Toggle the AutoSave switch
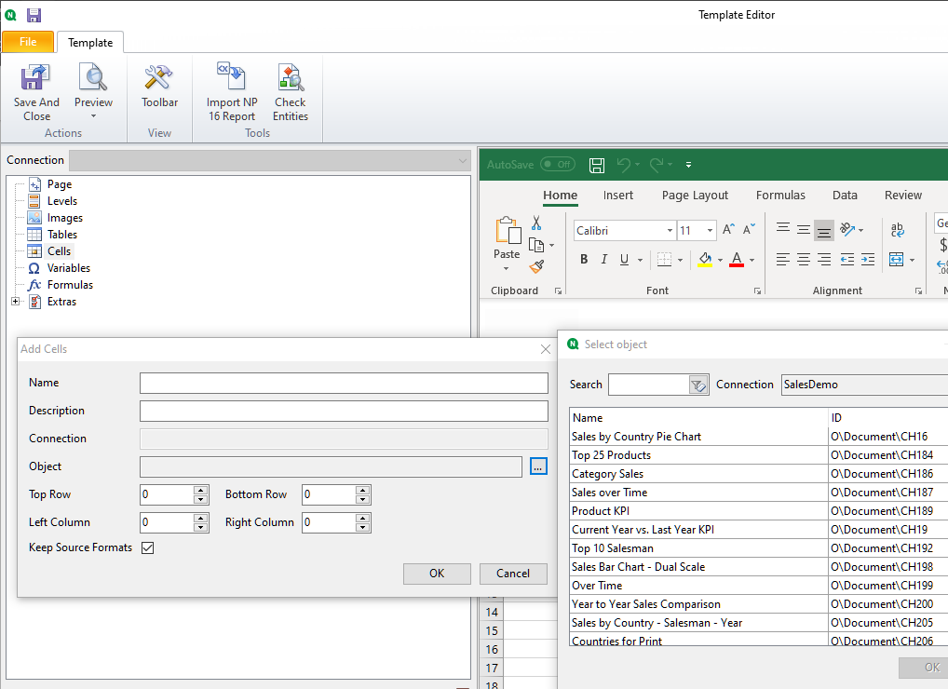The width and height of the screenshot is (948, 689). (558, 164)
